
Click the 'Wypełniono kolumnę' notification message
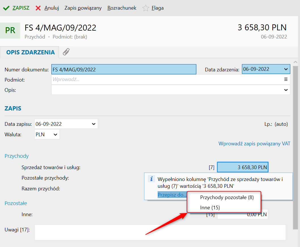tap(220, 183)
